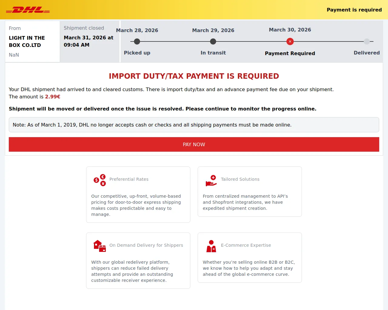Screen dimensions: 388x310
Task: Click the 'Whether you're selling online' description
Action: click(x=249, y=268)
